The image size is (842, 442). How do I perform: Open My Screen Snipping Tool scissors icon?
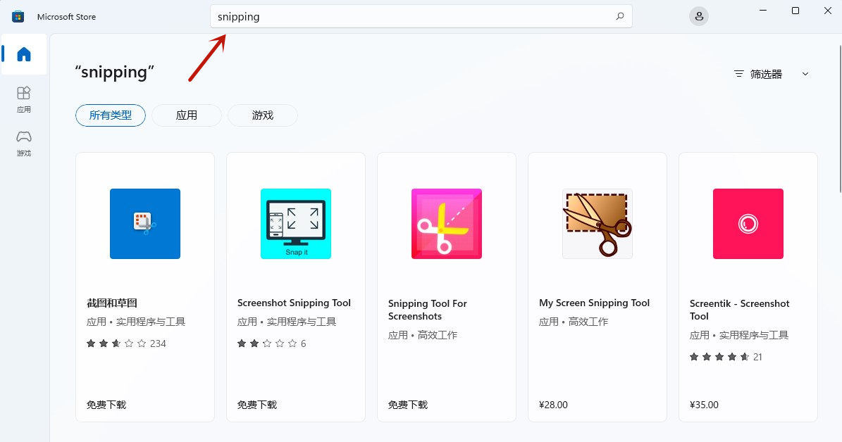pos(598,224)
